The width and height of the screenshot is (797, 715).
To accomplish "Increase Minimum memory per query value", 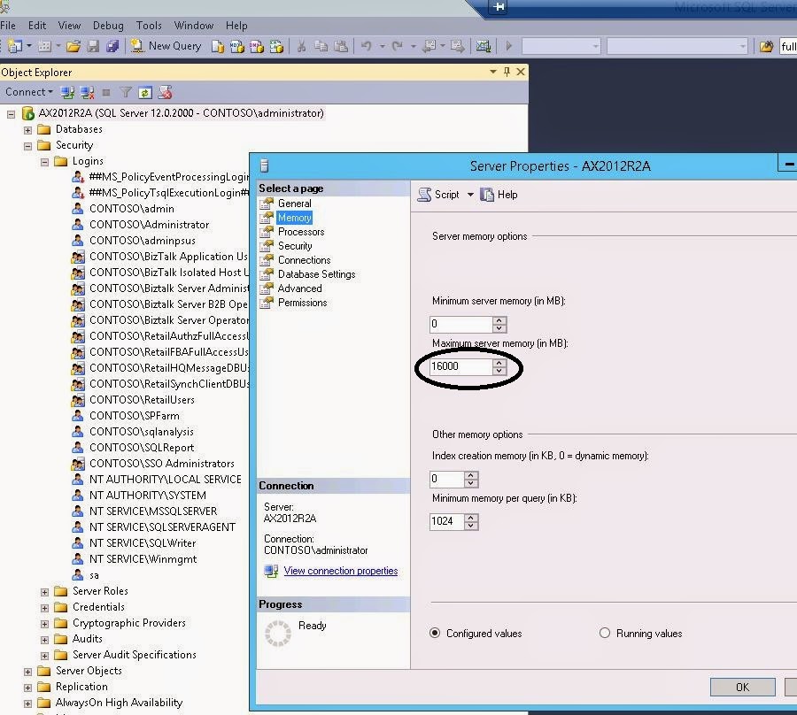I will click(x=471, y=518).
